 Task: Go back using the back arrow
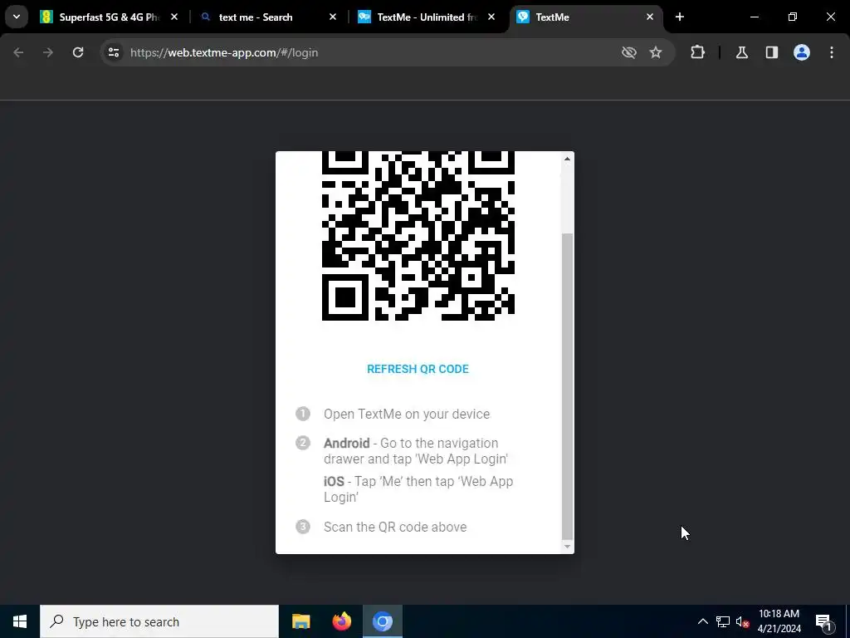click(x=18, y=52)
